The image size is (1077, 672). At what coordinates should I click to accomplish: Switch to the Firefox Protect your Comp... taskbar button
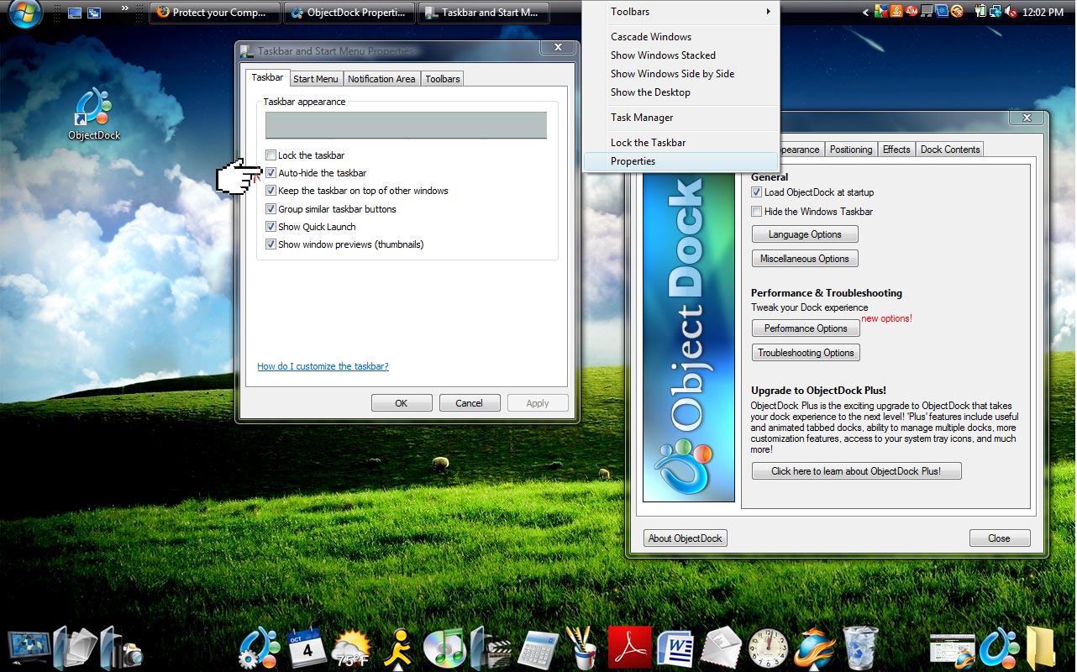point(215,13)
